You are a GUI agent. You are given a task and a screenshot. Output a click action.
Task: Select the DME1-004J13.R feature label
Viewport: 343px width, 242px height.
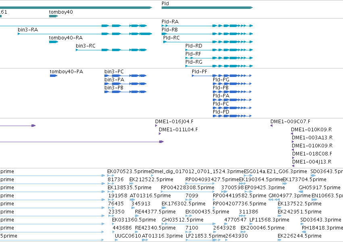coord(312,162)
